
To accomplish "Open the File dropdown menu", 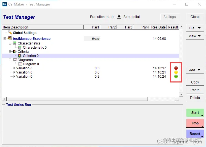I will coord(195,28).
